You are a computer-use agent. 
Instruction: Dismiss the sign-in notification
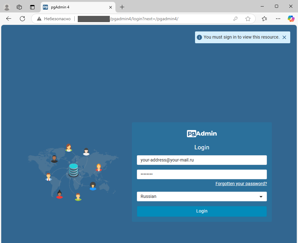[284, 37]
